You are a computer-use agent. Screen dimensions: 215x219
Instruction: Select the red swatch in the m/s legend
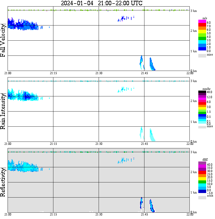click(x=202, y=25)
